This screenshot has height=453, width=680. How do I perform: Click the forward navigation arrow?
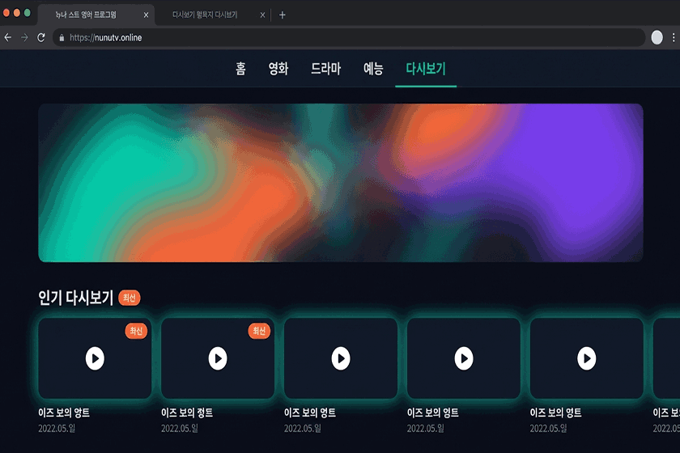click(x=24, y=38)
